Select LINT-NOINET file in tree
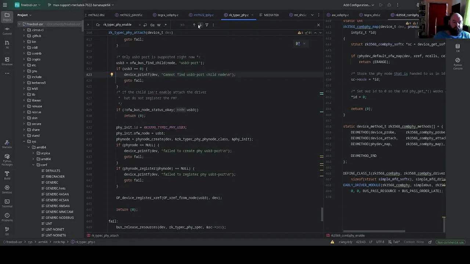 (x=55, y=230)
